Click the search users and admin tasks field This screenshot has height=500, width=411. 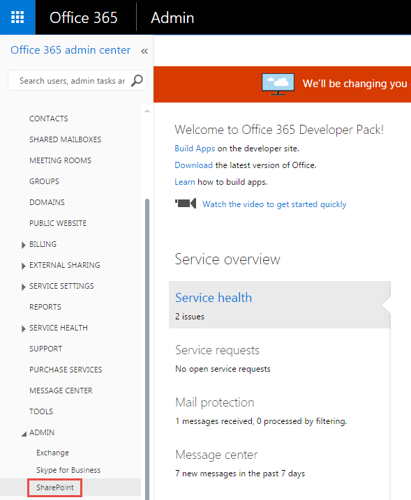click(72, 81)
